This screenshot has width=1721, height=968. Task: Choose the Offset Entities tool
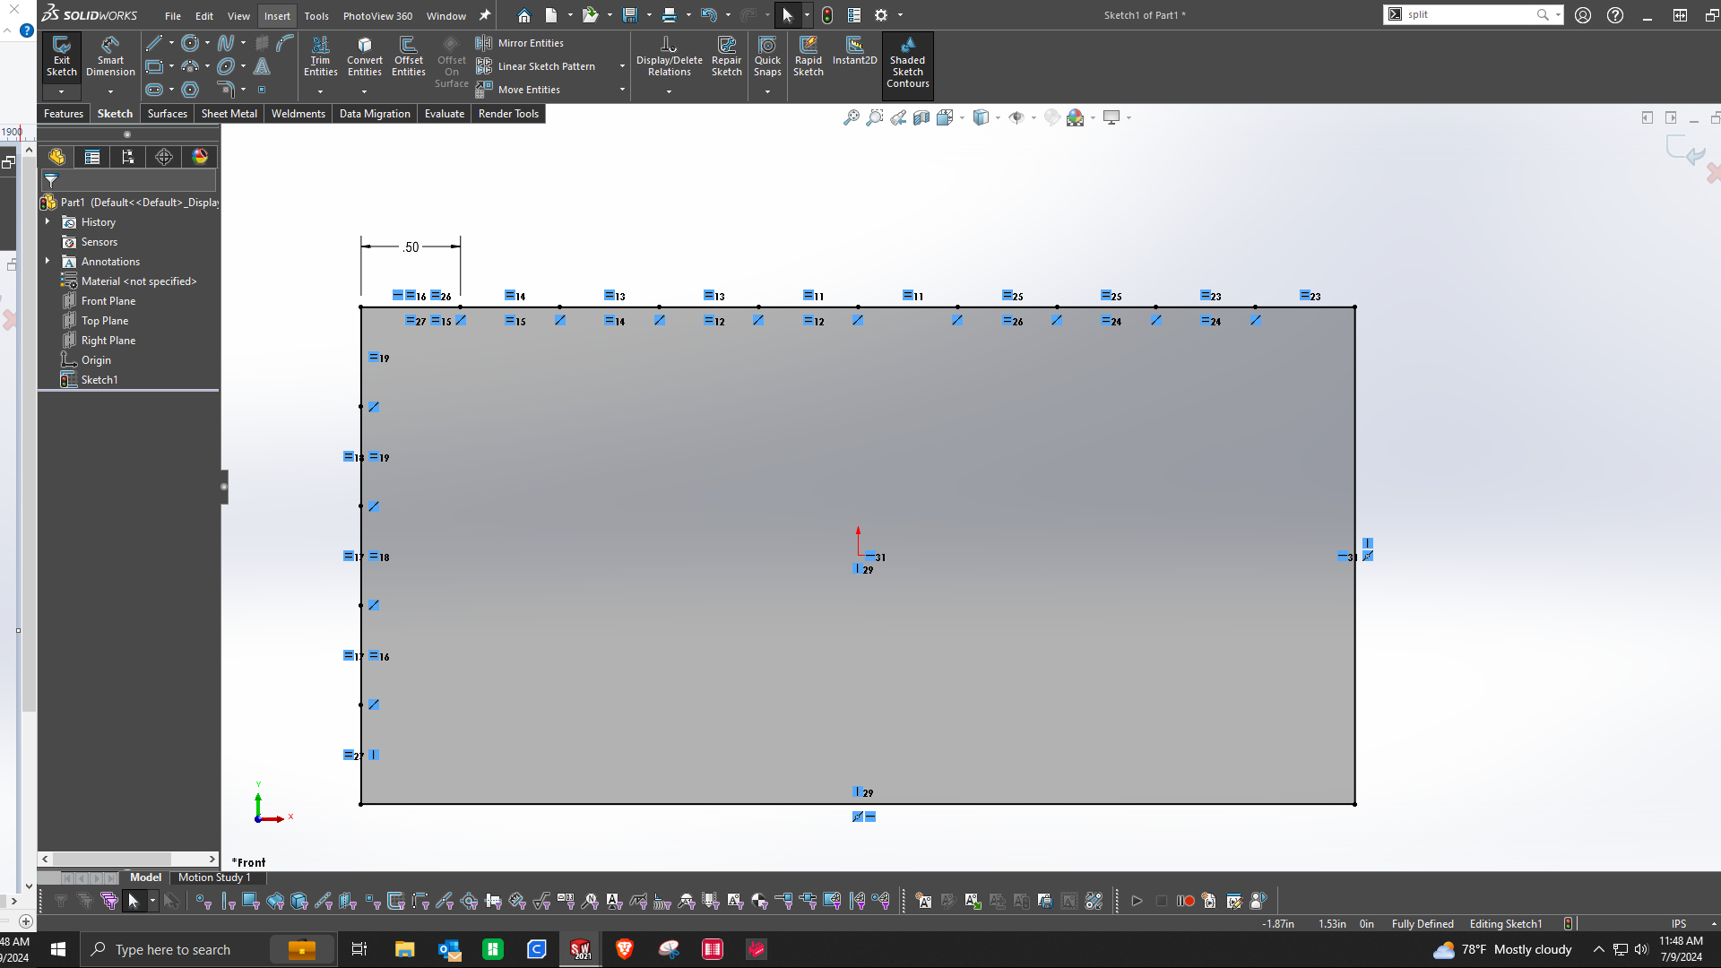click(408, 56)
